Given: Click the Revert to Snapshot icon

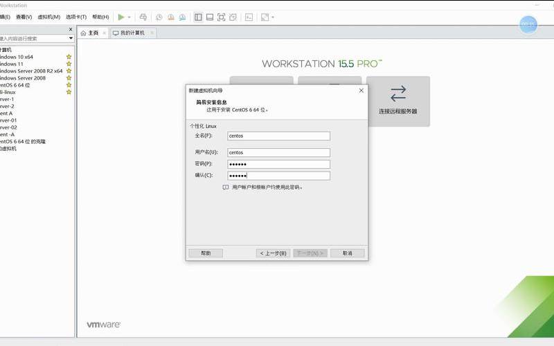Looking at the screenshot, I should (171, 17).
